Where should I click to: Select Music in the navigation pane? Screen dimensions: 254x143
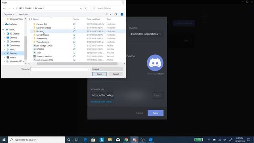tap(12, 49)
